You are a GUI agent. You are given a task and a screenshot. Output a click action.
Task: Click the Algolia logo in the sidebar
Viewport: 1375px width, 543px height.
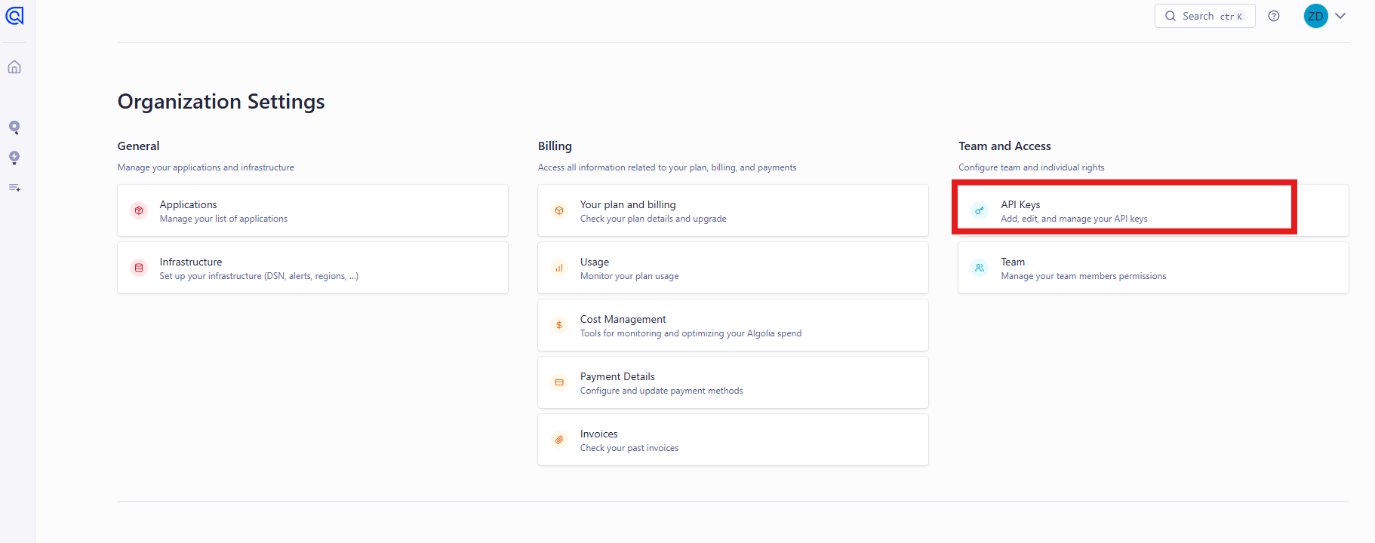pyautogui.click(x=14, y=16)
